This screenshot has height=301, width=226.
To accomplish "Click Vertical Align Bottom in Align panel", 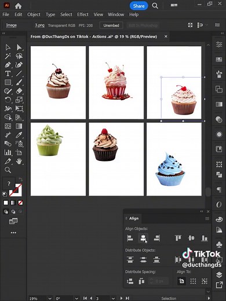I will click(x=204, y=238).
